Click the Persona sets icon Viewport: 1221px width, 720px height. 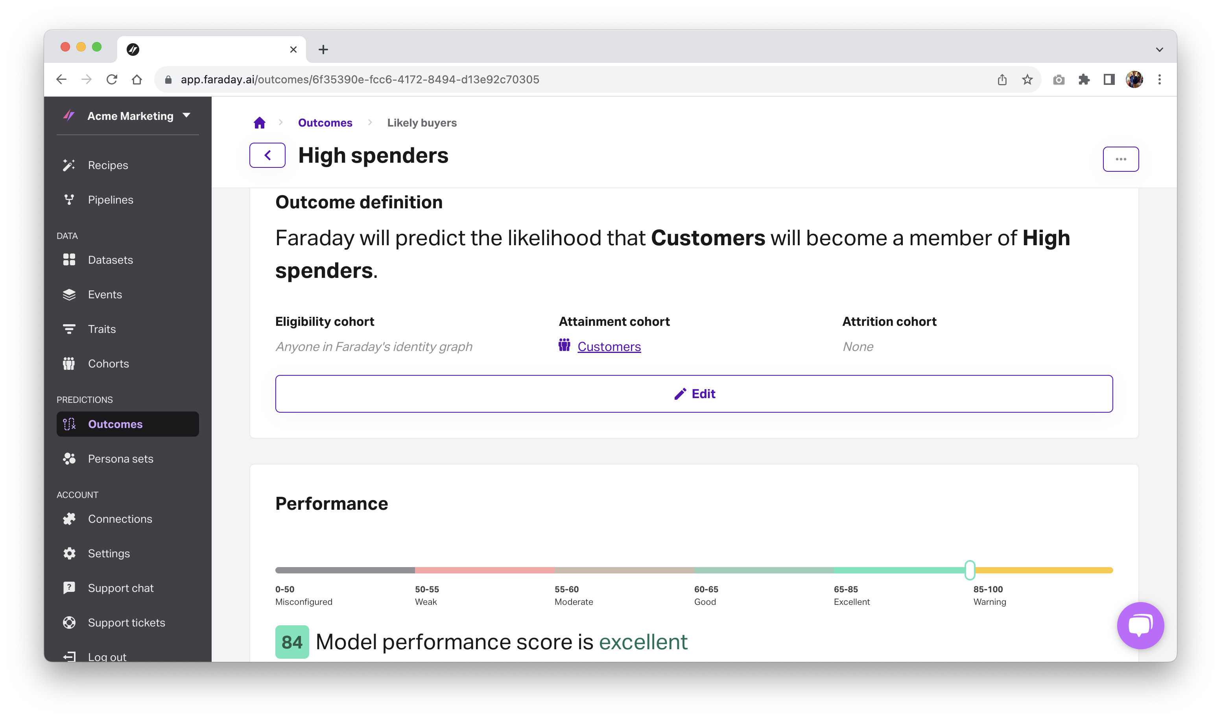[69, 459]
